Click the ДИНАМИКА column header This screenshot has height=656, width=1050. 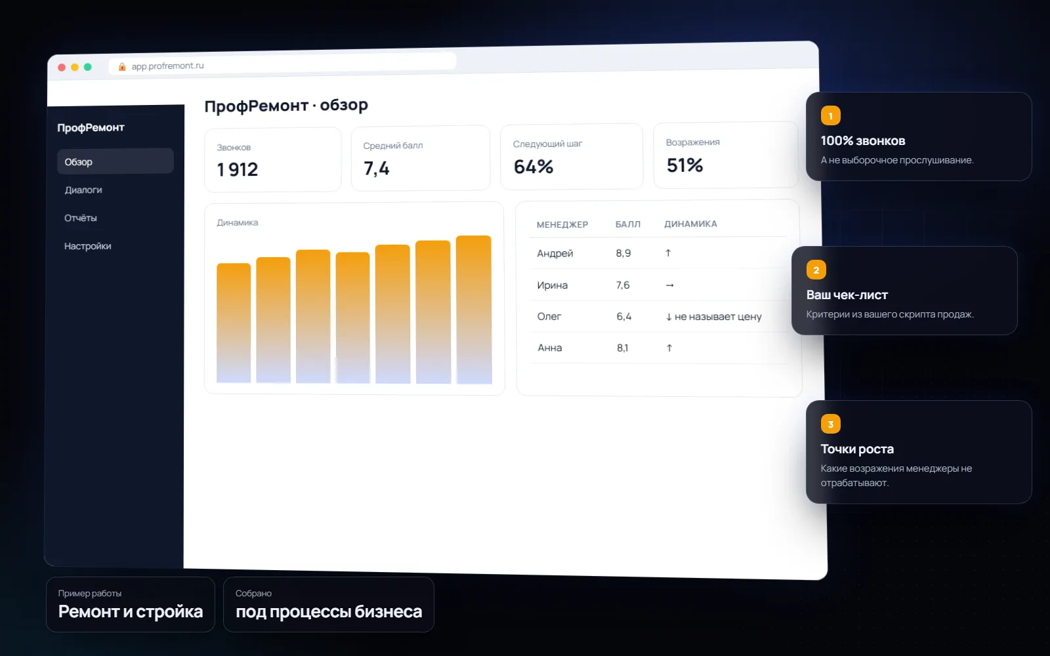tap(690, 224)
